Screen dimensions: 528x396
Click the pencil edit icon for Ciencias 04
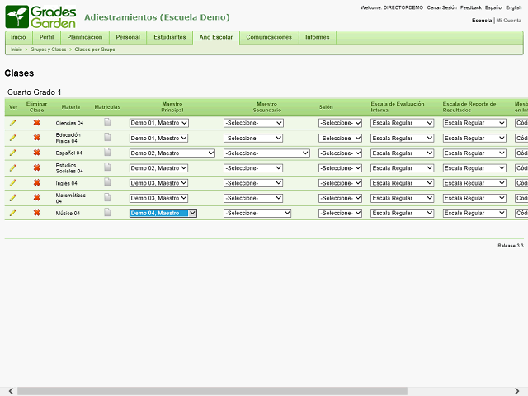click(x=12, y=123)
